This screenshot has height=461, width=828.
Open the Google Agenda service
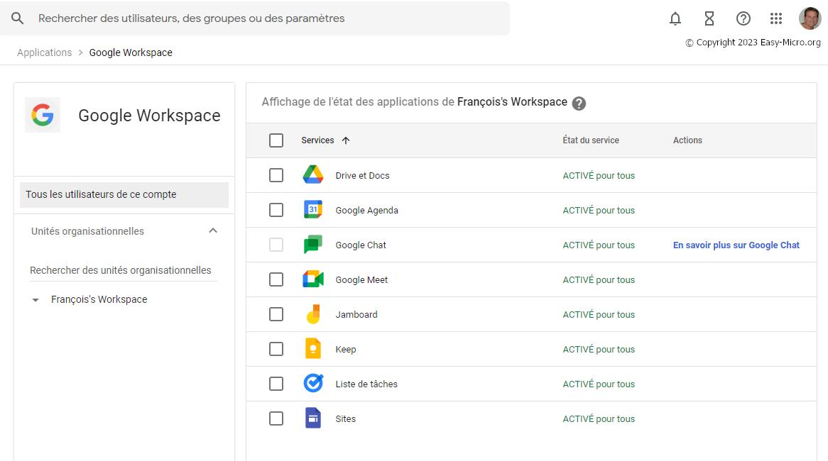click(366, 211)
